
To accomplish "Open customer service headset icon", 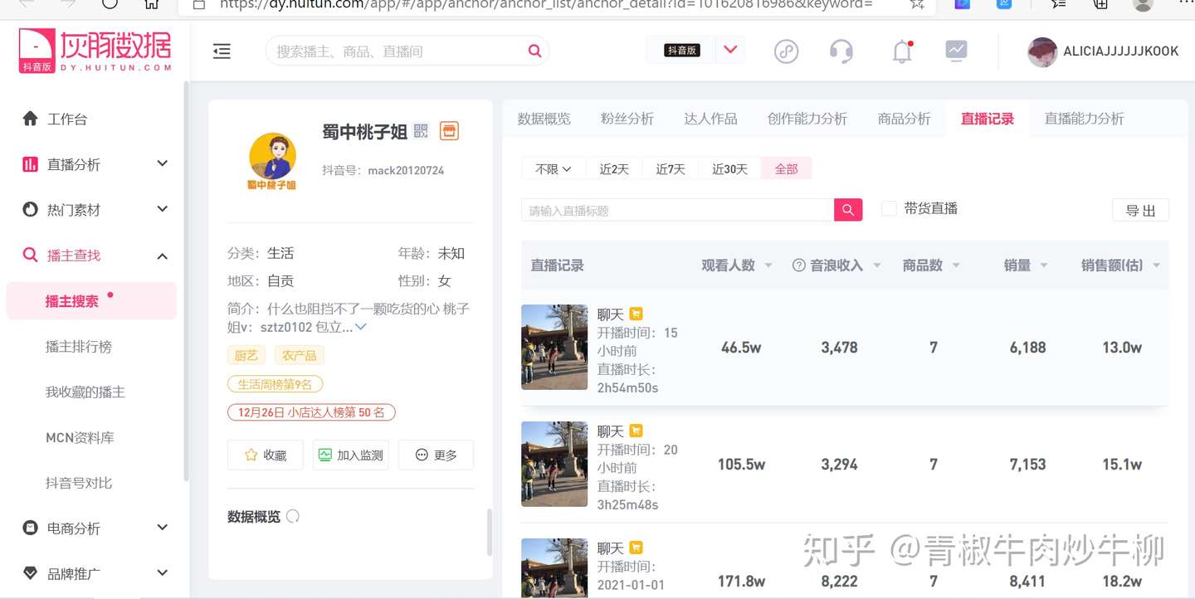I will point(841,51).
